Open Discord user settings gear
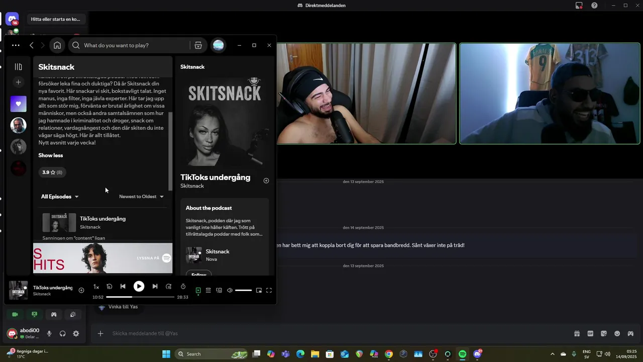Image resolution: width=643 pixels, height=362 pixels. (76, 333)
